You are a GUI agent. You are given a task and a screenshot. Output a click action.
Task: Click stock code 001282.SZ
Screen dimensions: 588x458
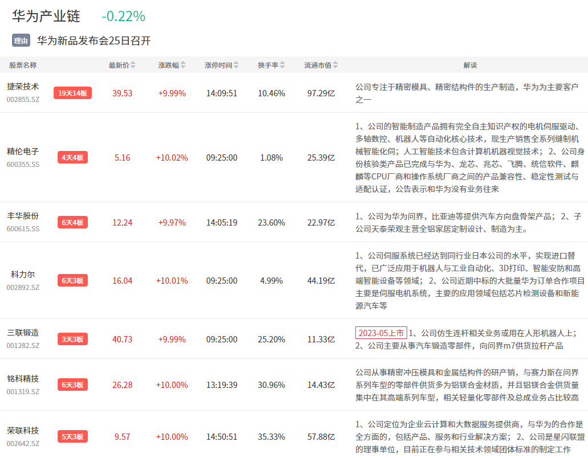(x=23, y=346)
